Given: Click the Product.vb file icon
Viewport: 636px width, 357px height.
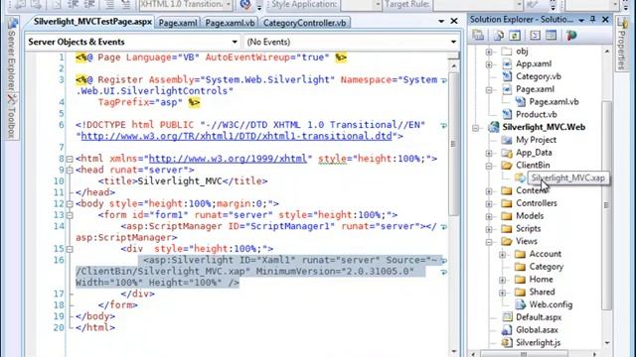Looking at the screenshot, I should pos(507,114).
